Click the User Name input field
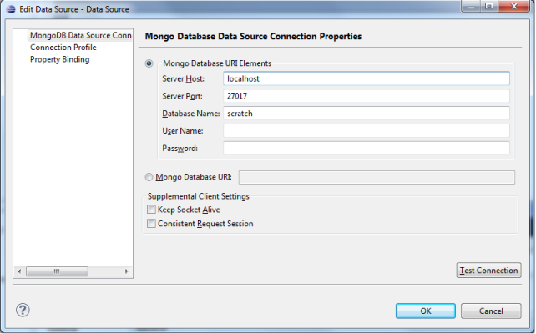Viewport: 536px width, 334px height. (x=366, y=131)
